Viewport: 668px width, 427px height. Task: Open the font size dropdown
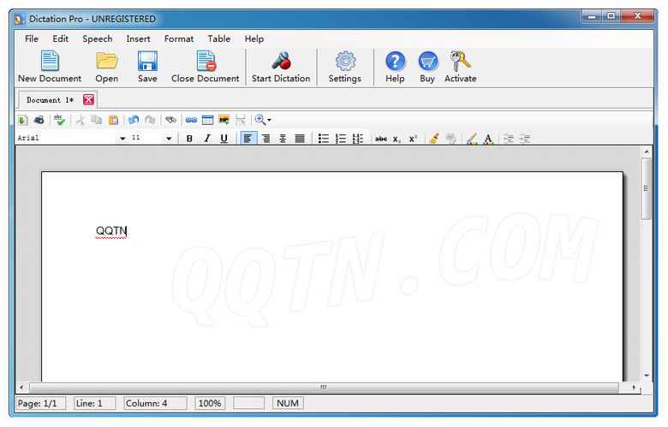[169, 139]
